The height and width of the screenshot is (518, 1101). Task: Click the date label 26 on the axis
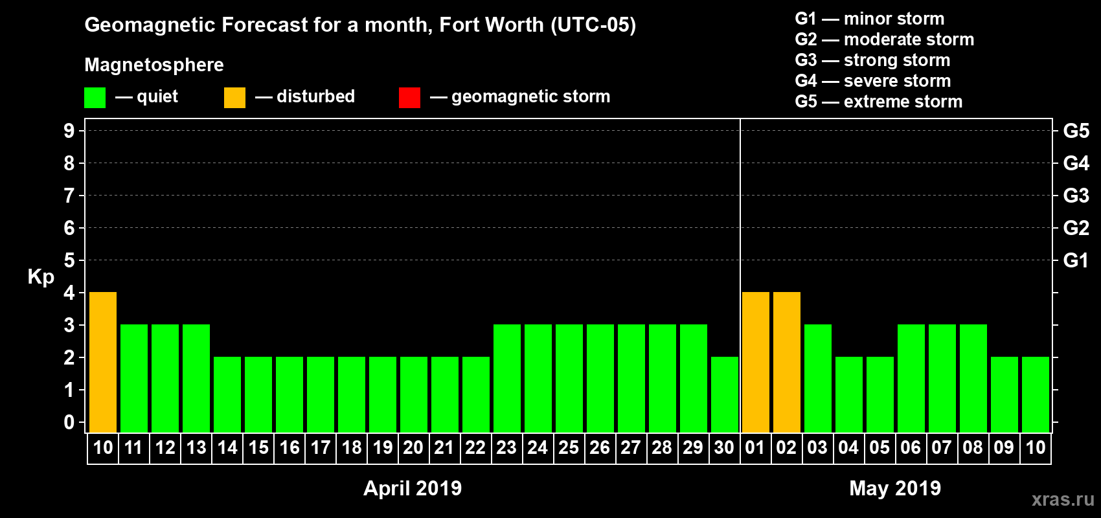[600, 448]
